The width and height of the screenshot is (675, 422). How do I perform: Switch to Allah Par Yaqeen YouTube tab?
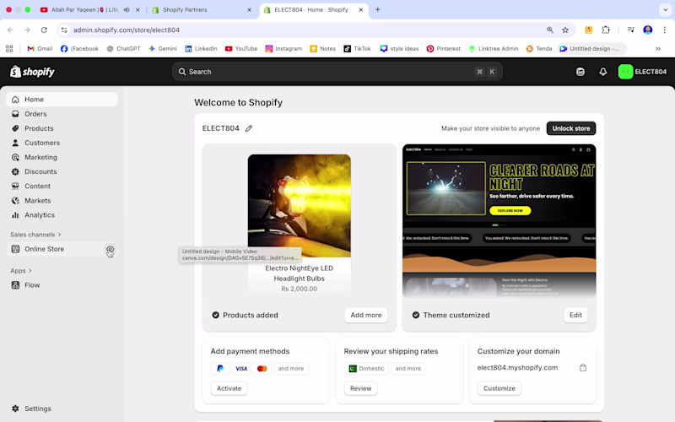point(84,9)
